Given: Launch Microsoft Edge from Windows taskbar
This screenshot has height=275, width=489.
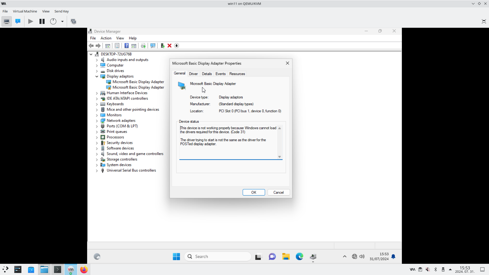Looking at the screenshot, I should (x=300, y=256).
